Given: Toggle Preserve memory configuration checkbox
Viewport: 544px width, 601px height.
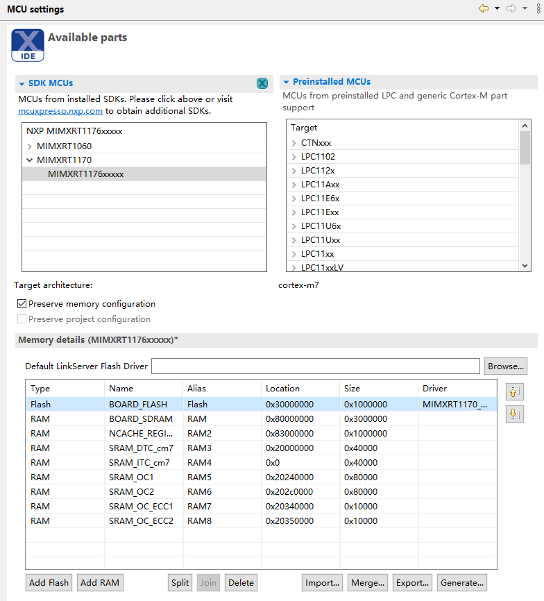Looking at the screenshot, I should (22, 304).
